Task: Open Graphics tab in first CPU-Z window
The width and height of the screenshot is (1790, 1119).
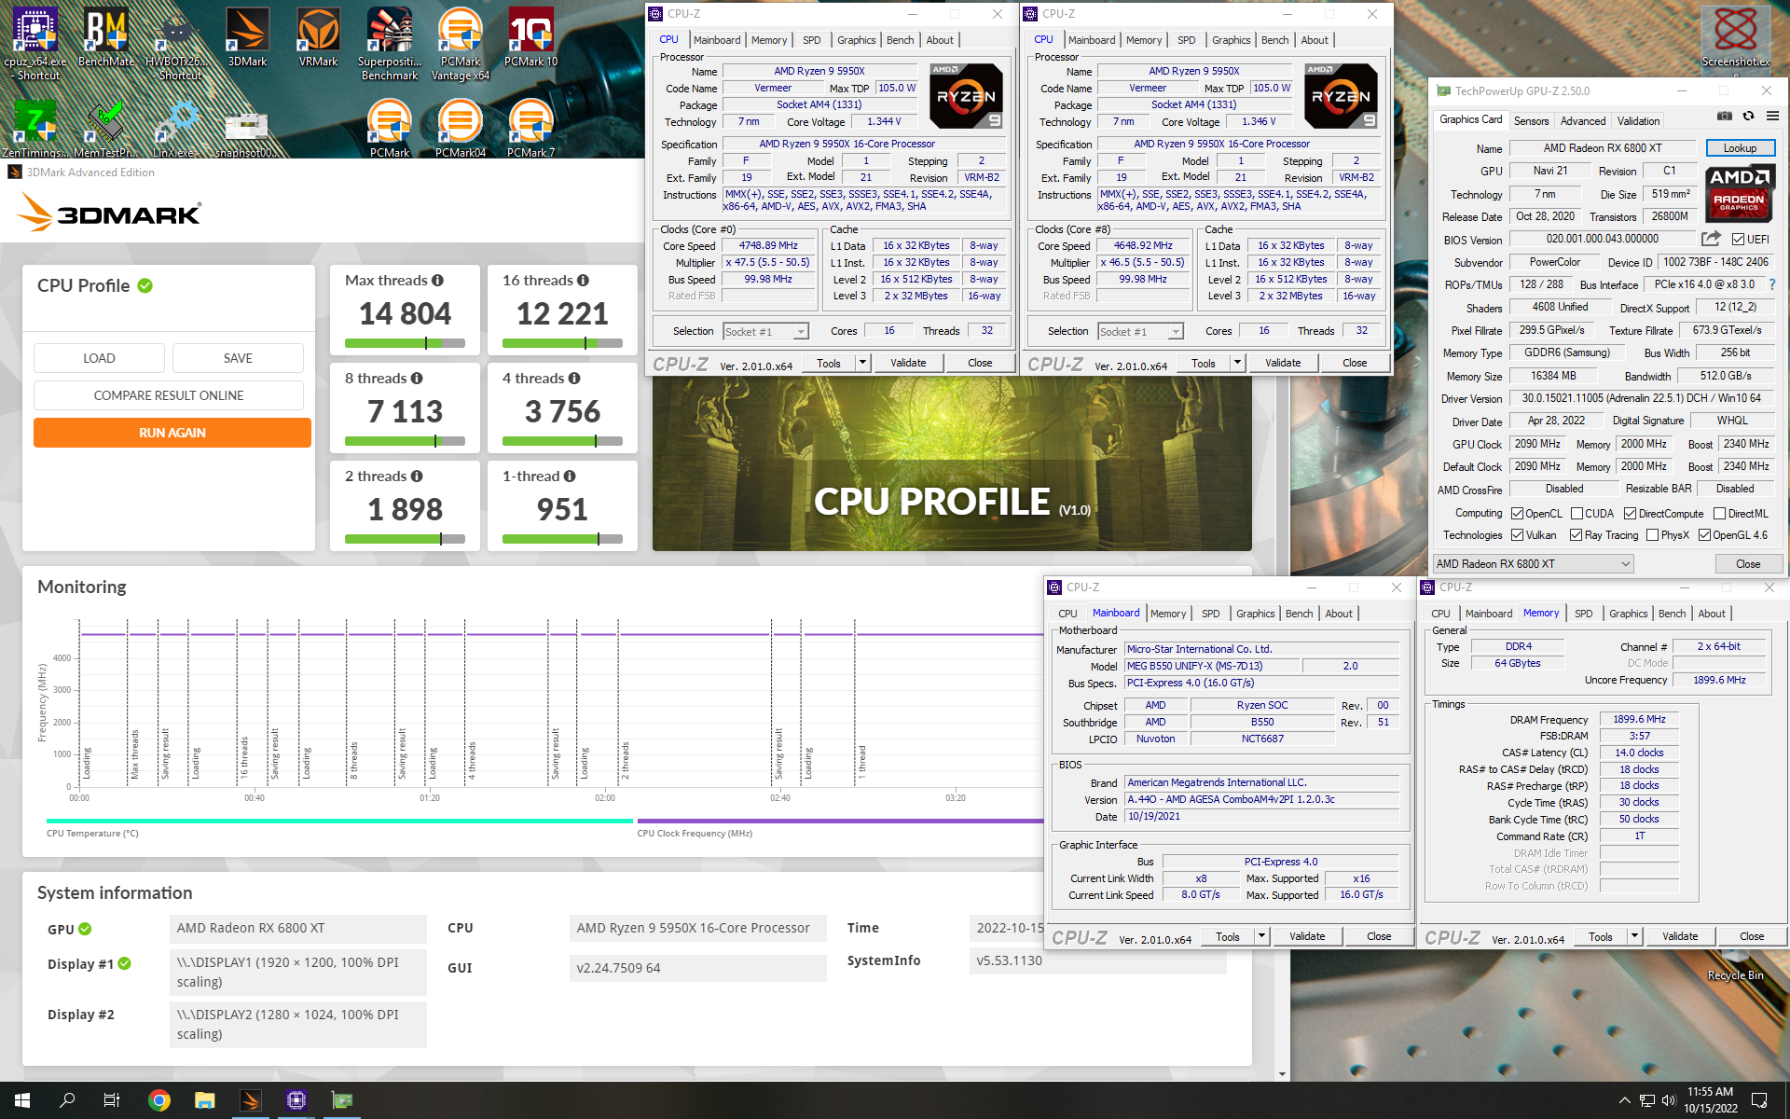Action: coord(856,40)
